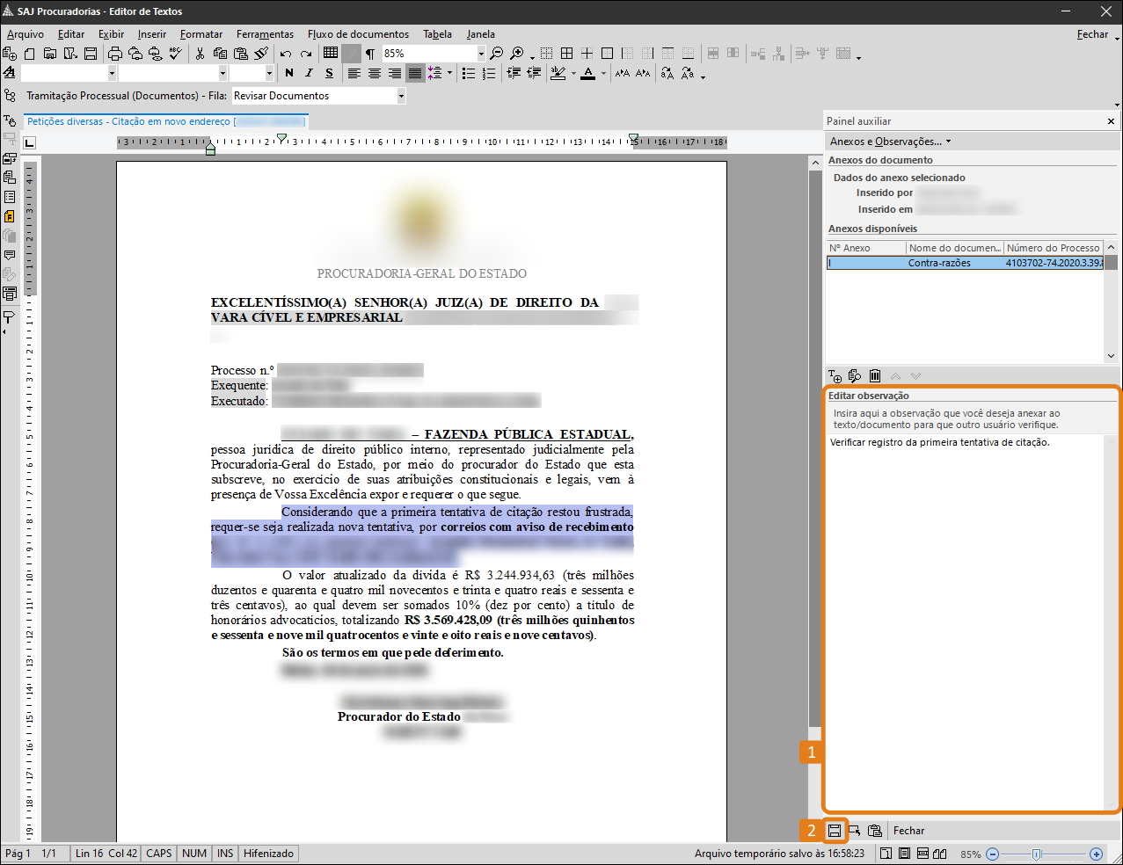Open the Fluxo de documentos menu
Screen dimensions: 1123x865
coord(358,34)
